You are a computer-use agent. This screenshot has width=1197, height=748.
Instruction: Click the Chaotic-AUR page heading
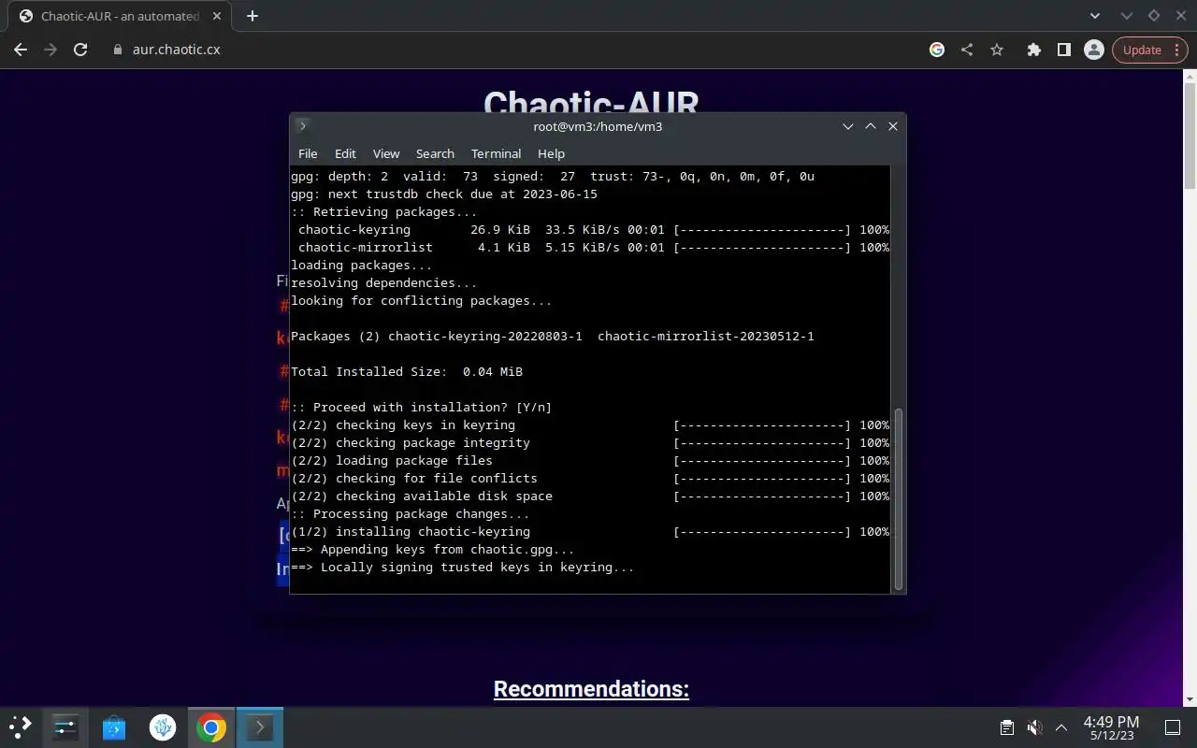click(x=591, y=101)
